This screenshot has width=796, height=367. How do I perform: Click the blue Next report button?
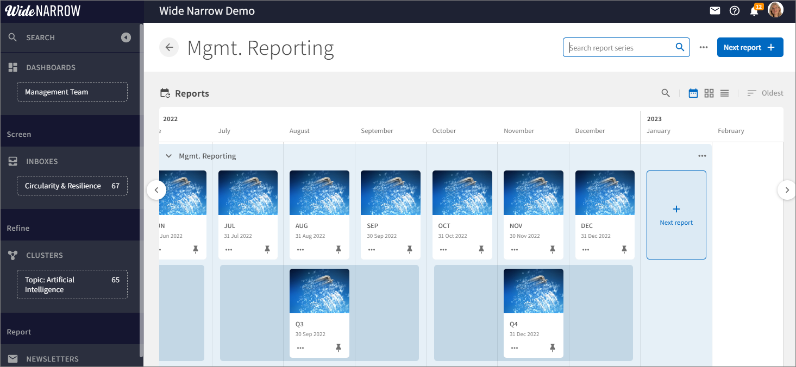point(750,47)
